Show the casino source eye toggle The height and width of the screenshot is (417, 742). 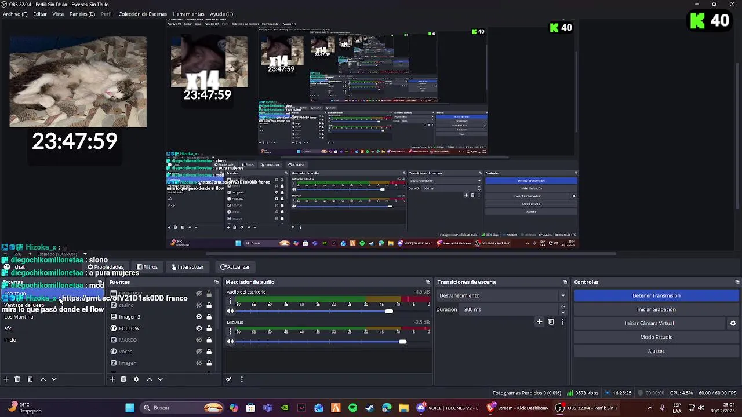tap(199, 305)
